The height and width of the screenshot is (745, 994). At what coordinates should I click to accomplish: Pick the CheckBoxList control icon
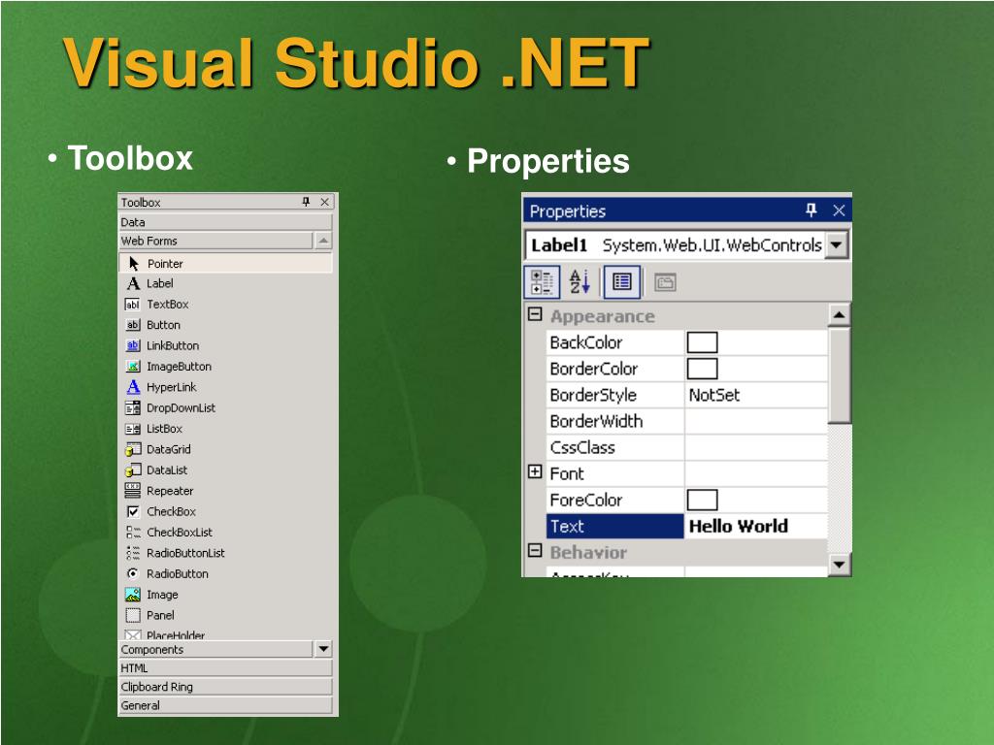pyautogui.click(x=132, y=533)
